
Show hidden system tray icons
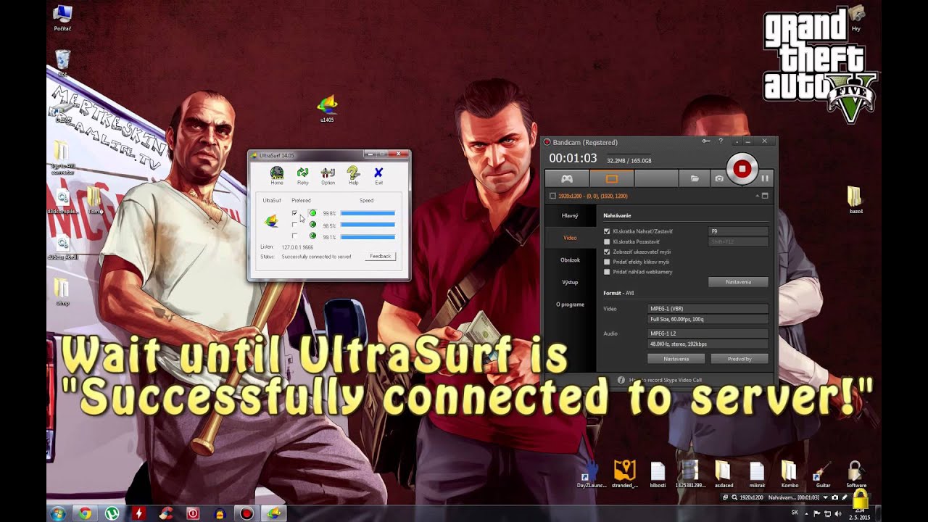tap(807, 514)
